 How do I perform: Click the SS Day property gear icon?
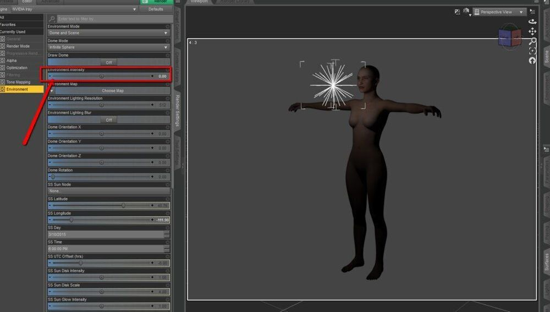168,228
